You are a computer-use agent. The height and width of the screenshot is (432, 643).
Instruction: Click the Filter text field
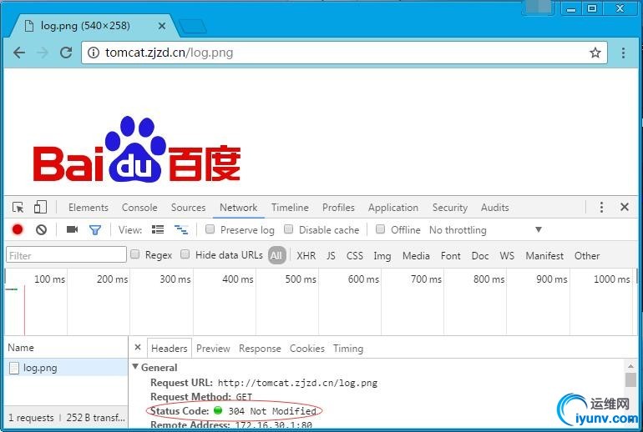[66, 255]
